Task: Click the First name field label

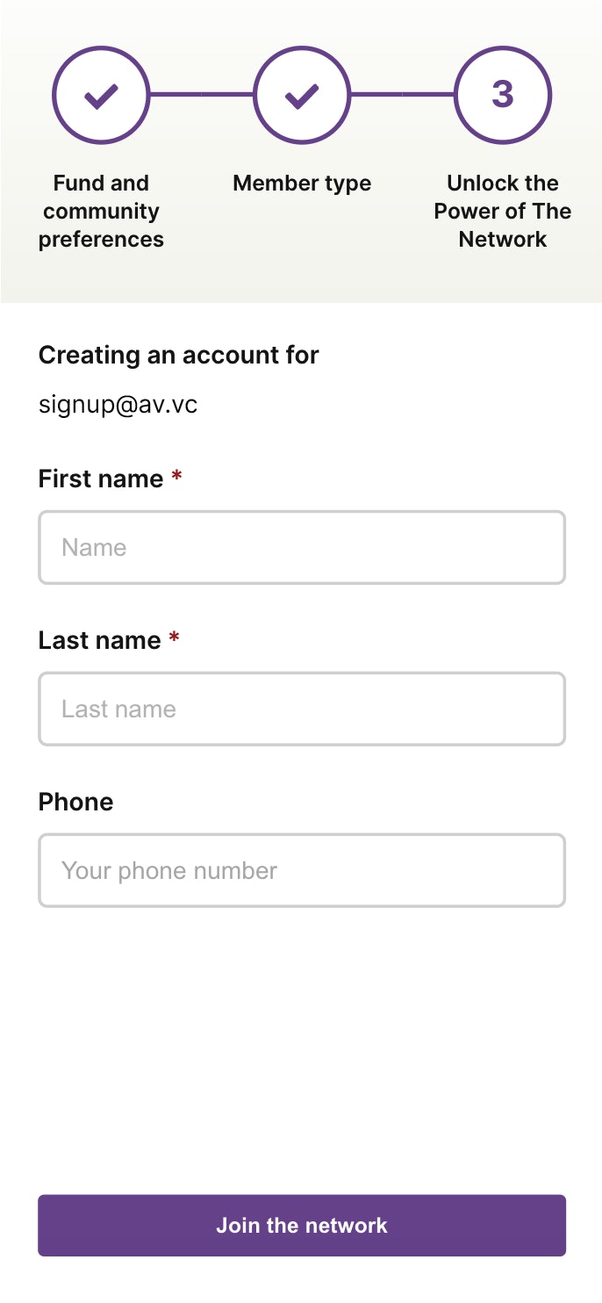Action: click(101, 479)
